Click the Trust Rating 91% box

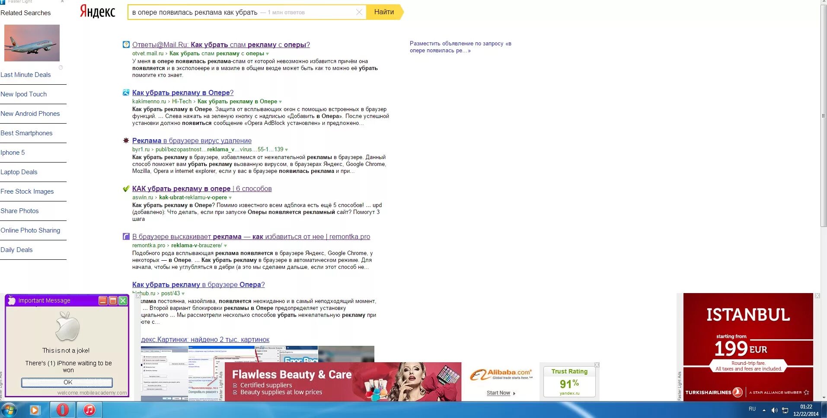[569, 382]
